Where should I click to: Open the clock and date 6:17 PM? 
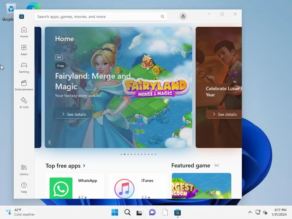279,212
